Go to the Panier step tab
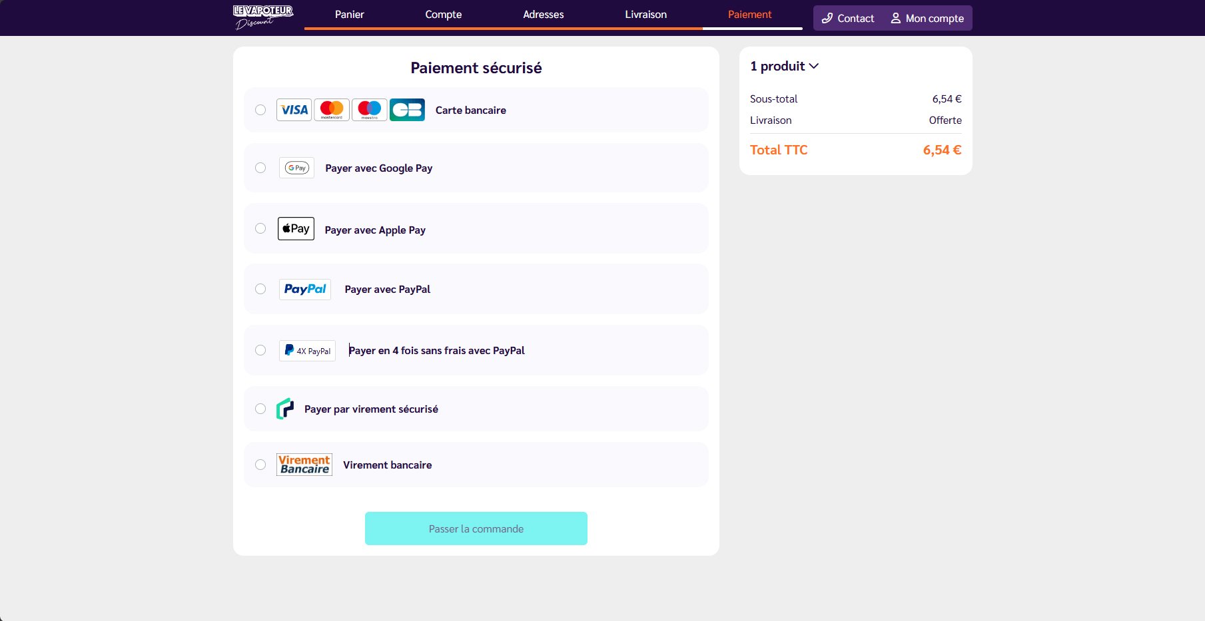1205x621 pixels. [349, 15]
